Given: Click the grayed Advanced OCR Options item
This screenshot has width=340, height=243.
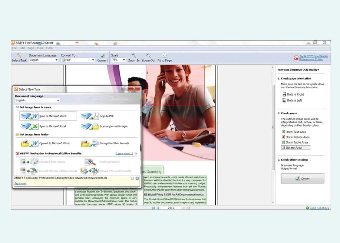Looking at the screenshot, I should tap(43, 162).
